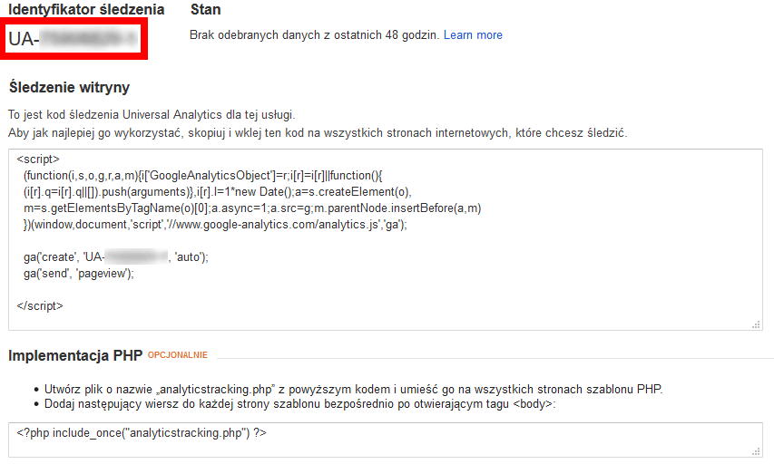Click the OPCJONALNIE label
Screen dimensions: 774x464
(178, 355)
